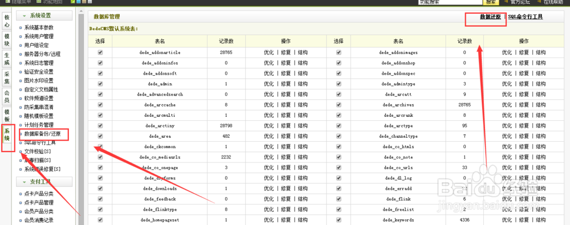Uncheck the dede_arccache table checkbox
570x225 pixels.
[x=100, y=105]
